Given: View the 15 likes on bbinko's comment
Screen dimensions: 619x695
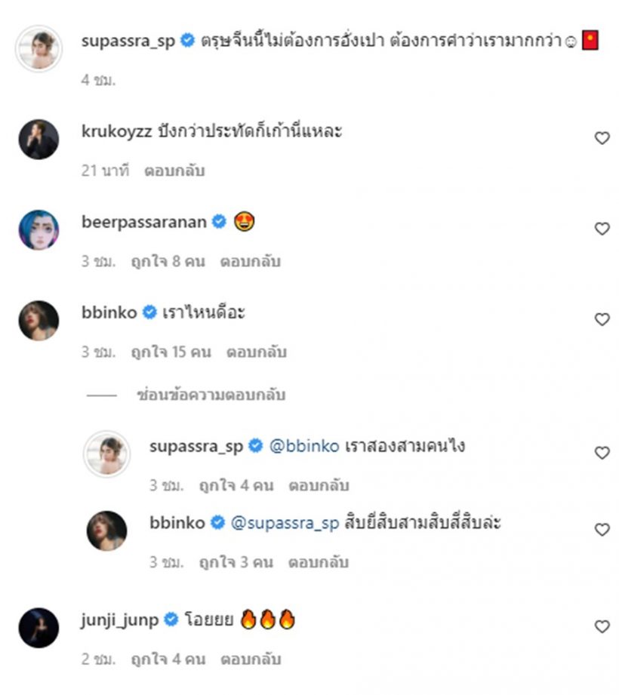Looking at the screenshot, I should [x=171, y=352].
